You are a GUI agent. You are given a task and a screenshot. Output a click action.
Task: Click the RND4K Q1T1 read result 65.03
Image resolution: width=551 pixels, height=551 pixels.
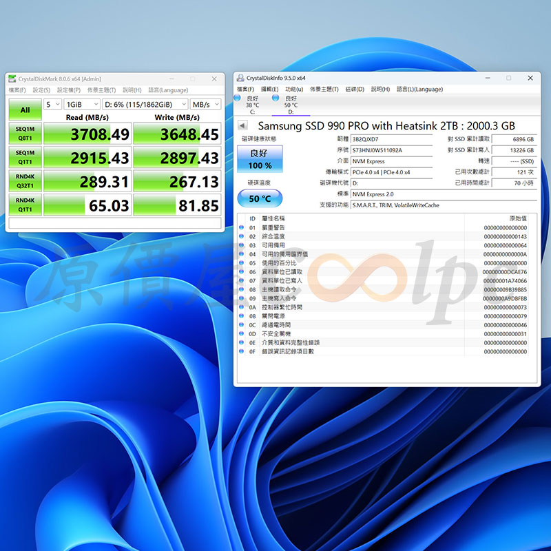[x=87, y=205]
